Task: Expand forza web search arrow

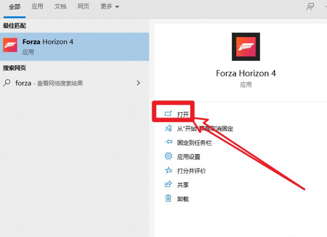Action: coord(138,83)
